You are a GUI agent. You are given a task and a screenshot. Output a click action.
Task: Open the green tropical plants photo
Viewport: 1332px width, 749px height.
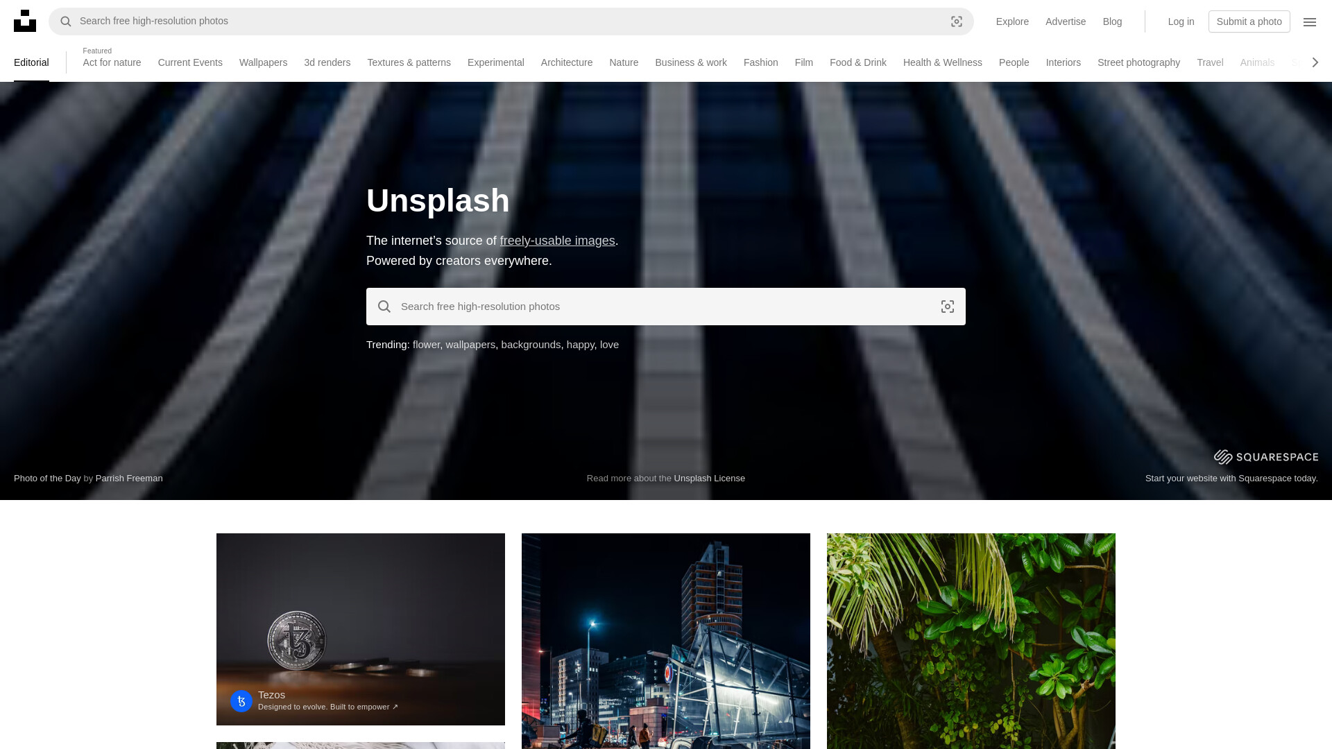971,641
